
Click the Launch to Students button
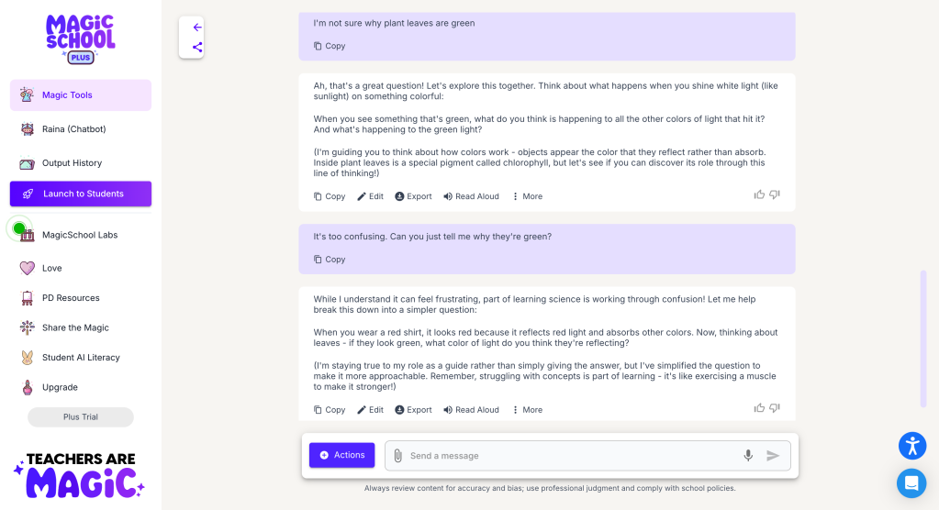(81, 194)
